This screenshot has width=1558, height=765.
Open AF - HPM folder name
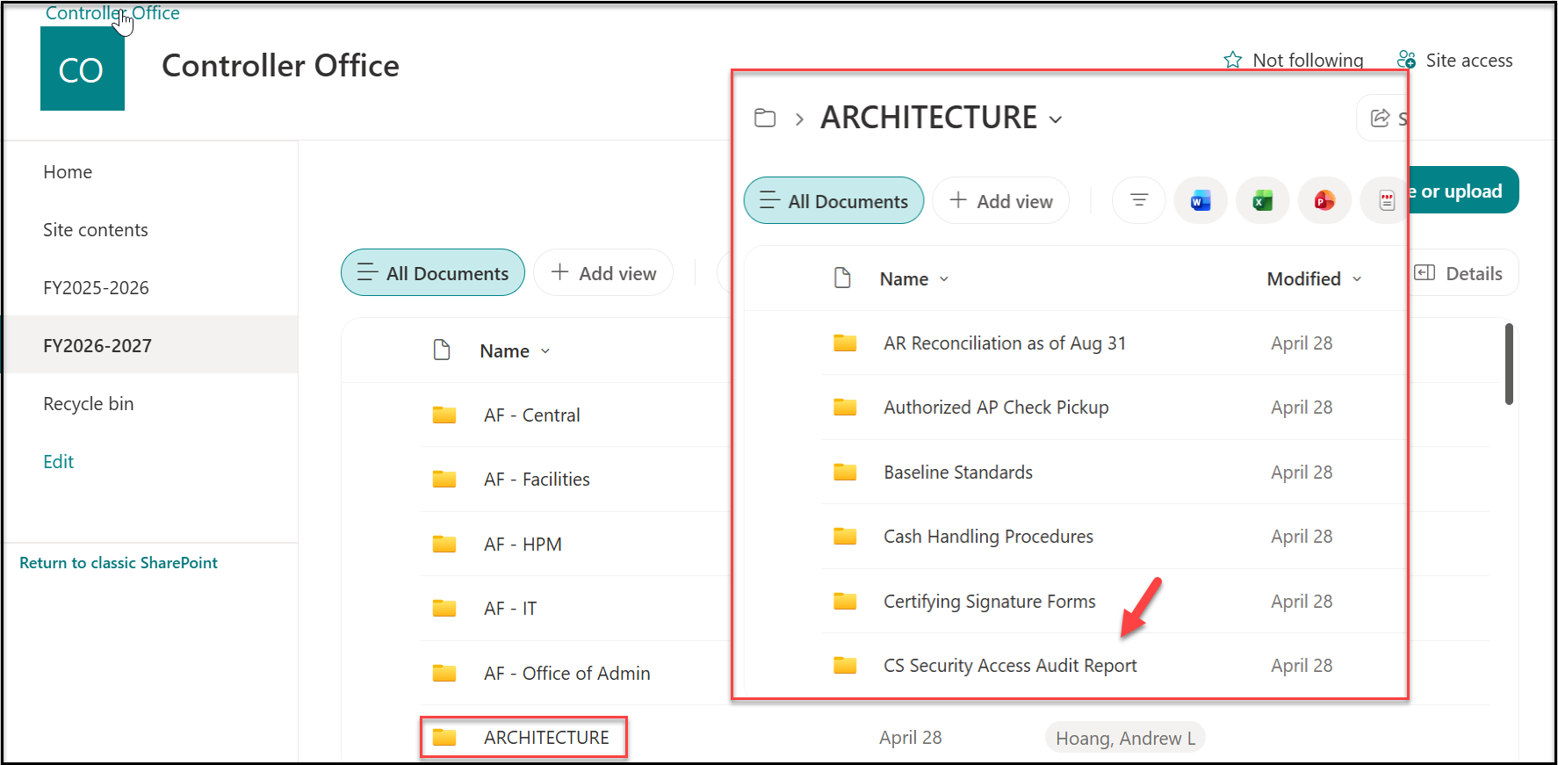pyautogui.click(x=523, y=545)
